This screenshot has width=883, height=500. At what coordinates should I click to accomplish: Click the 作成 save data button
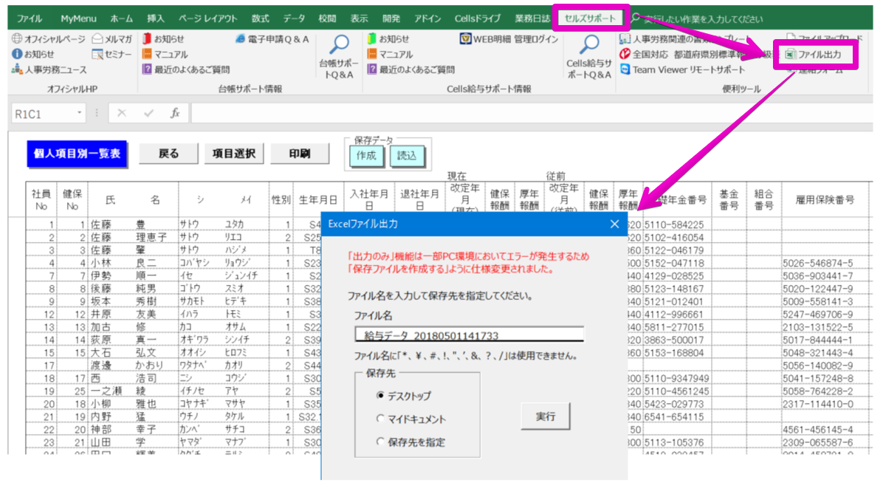(x=366, y=156)
